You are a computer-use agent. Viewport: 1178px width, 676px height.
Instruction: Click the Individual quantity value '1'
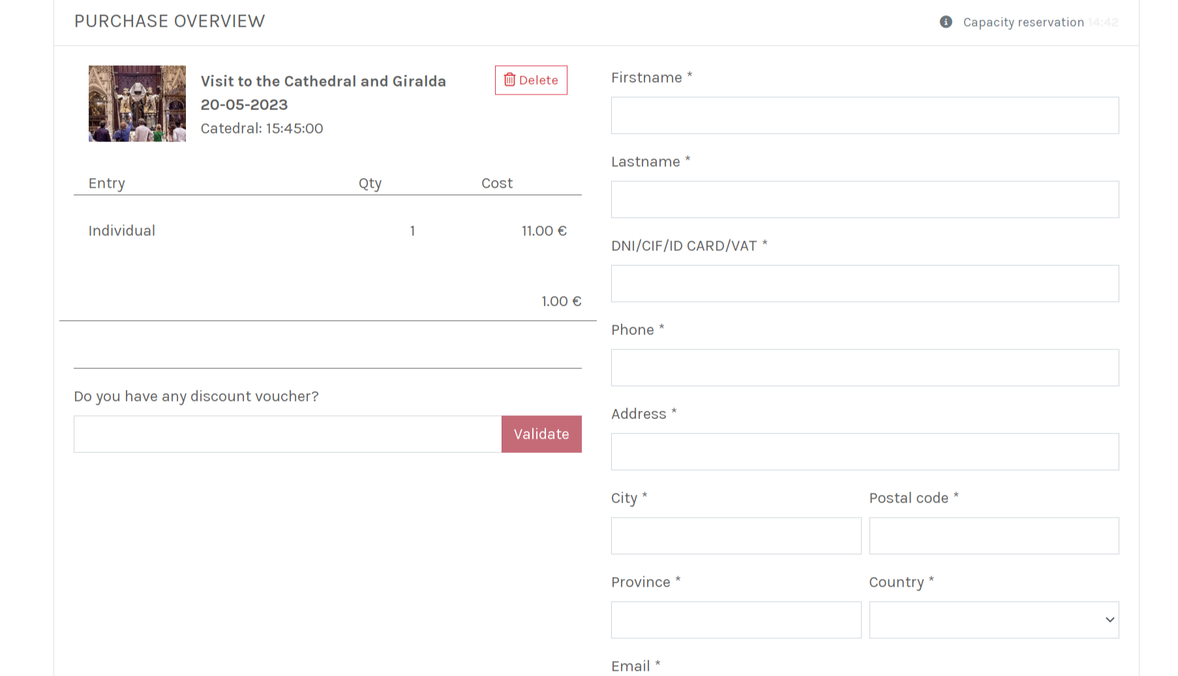pos(412,231)
